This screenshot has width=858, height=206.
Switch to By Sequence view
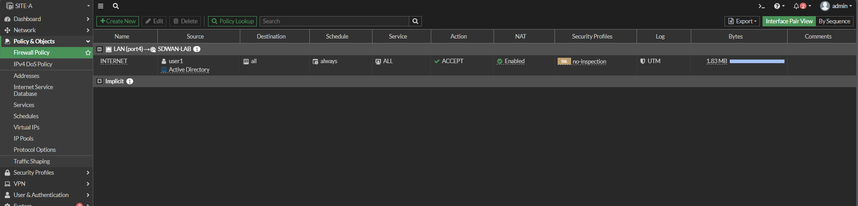point(834,21)
